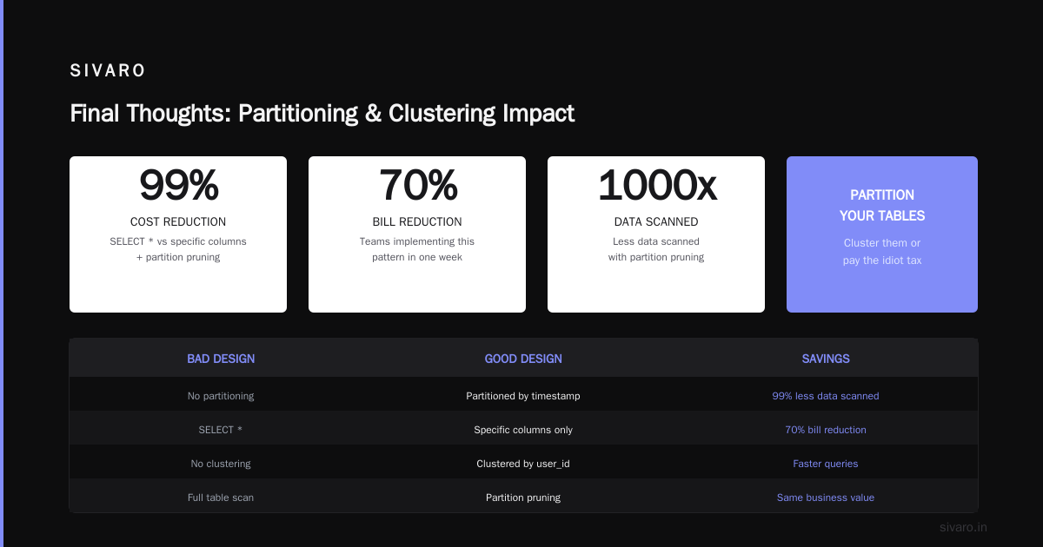The width and height of the screenshot is (1043, 547).
Task: Click the 1000x data scanned card
Action: (x=656, y=234)
